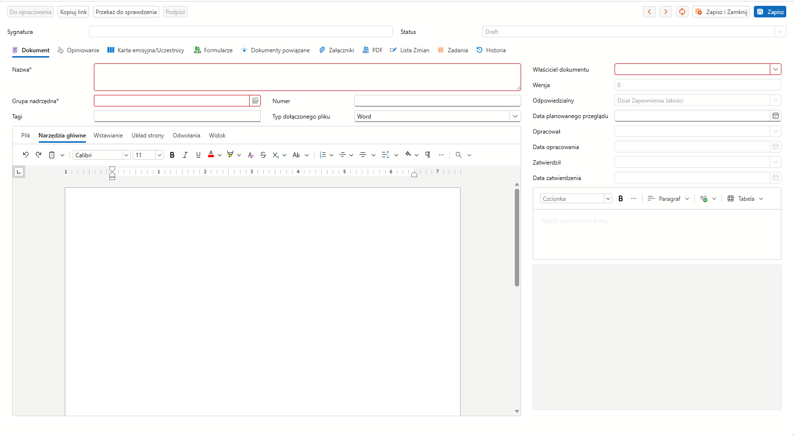The width and height of the screenshot is (794, 436).
Task: Click the refresh icon near Zapisz i Zamknij
Action: pos(682,12)
